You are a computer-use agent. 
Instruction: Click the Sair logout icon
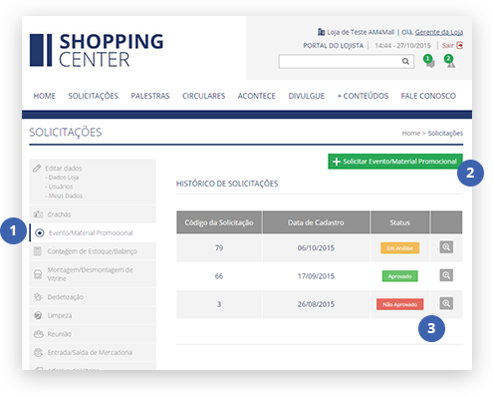(x=460, y=46)
